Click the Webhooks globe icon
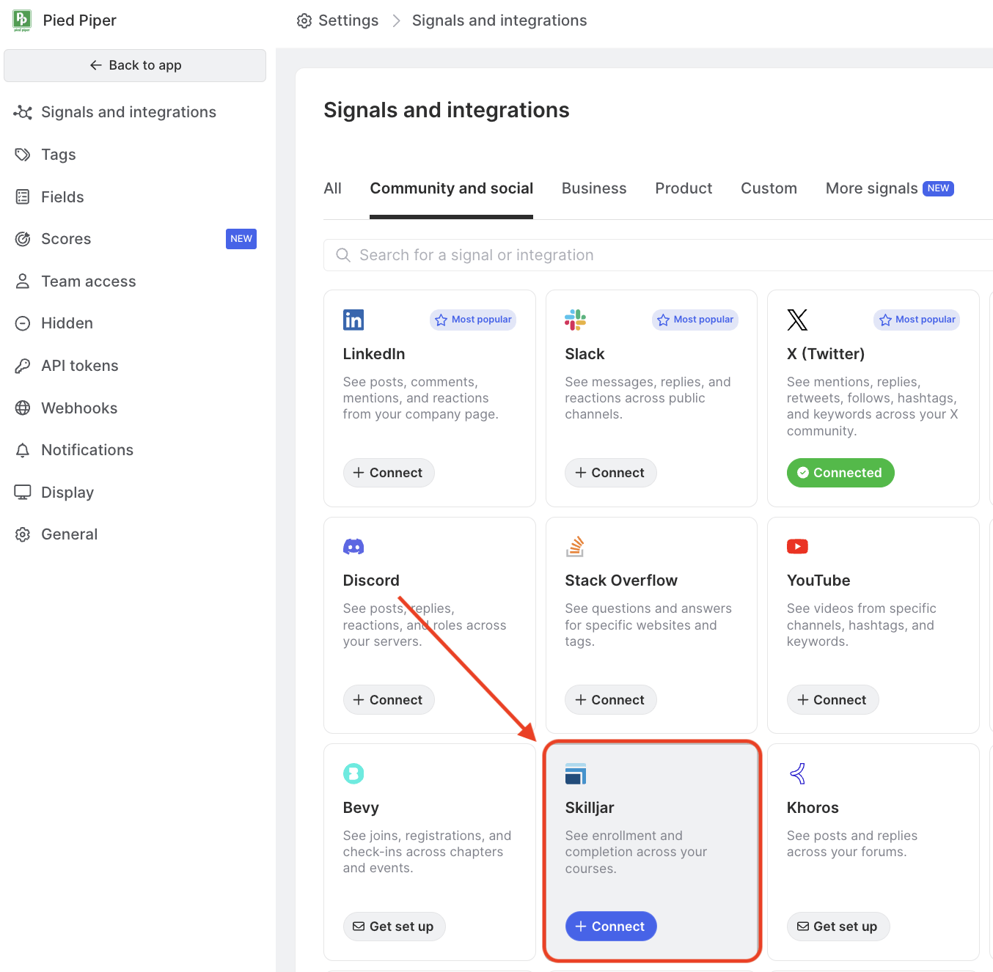Image resolution: width=993 pixels, height=972 pixels. click(23, 408)
